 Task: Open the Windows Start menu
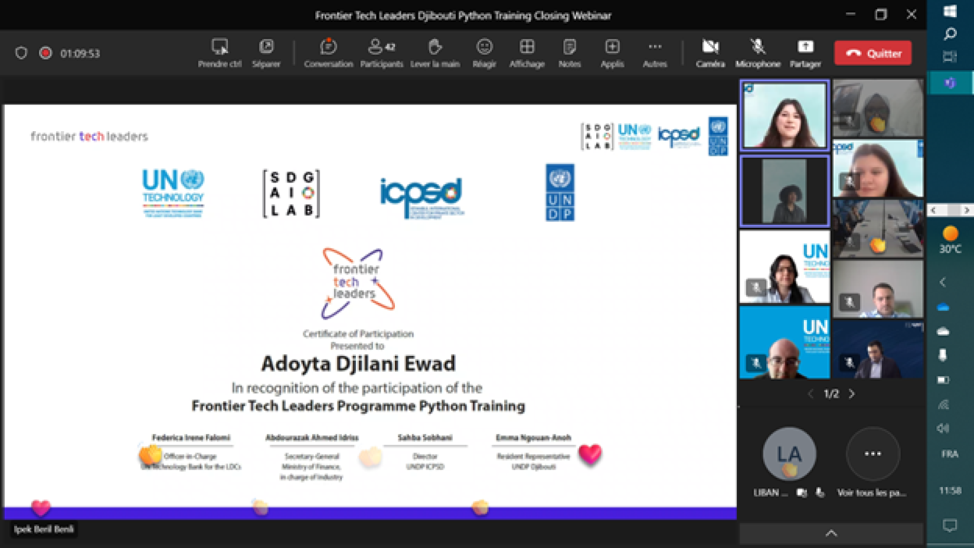950,11
